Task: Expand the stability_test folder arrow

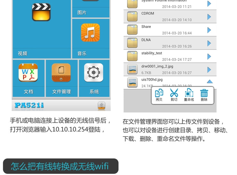Action: click(209, 57)
